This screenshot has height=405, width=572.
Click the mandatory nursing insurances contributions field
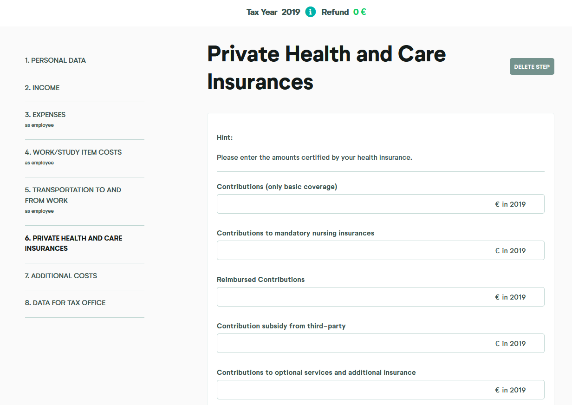click(380, 250)
